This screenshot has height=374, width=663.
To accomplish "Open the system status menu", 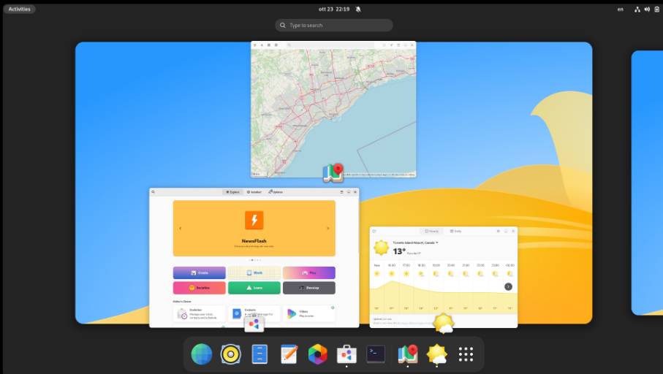I will tap(646, 9).
